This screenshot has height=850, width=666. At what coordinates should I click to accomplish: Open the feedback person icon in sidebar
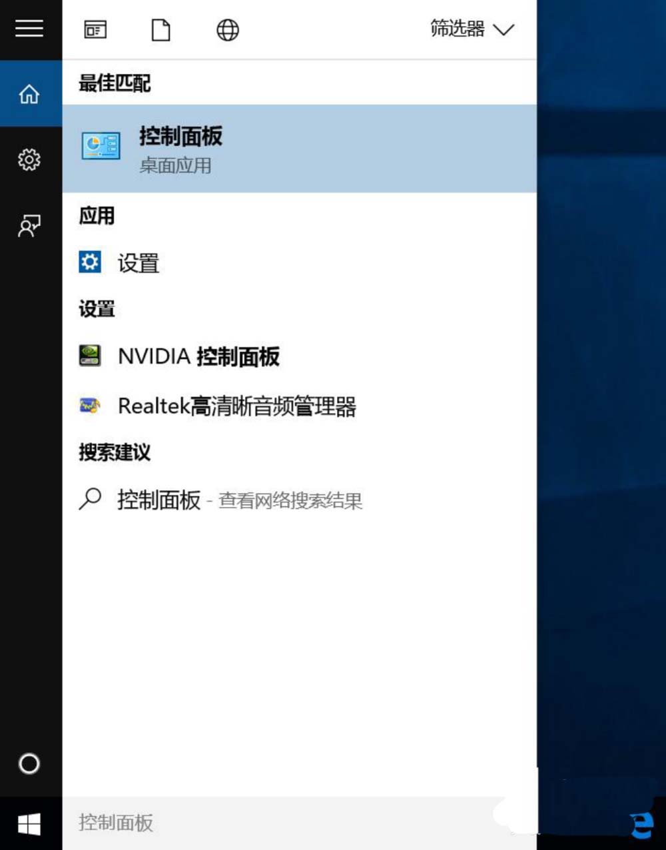click(29, 226)
